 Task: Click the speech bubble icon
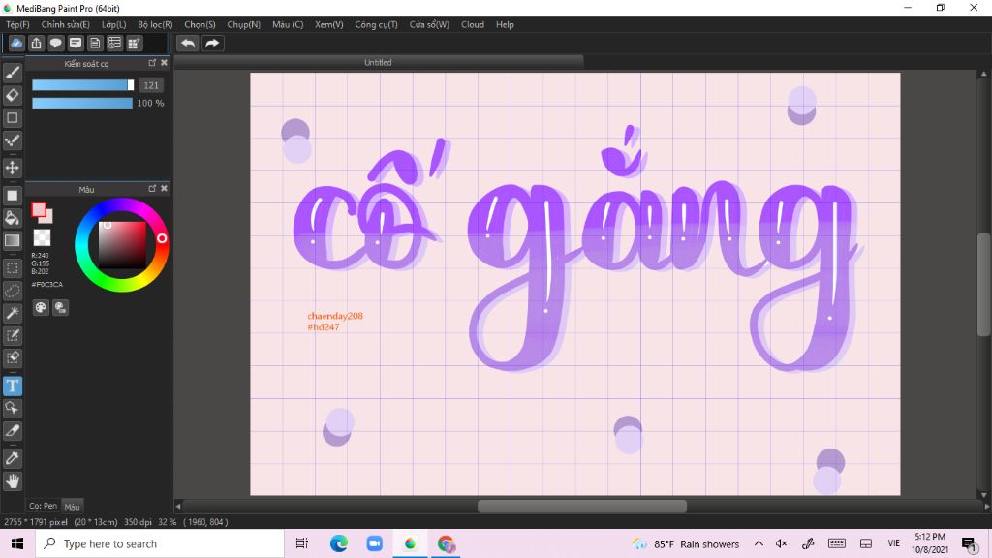point(55,43)
